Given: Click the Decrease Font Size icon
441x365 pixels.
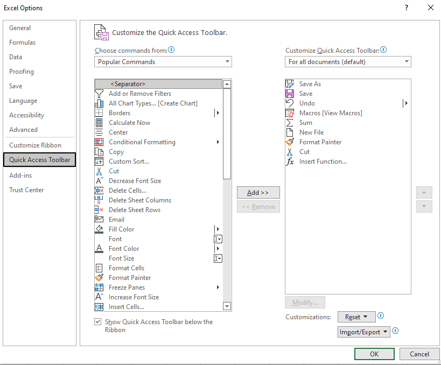Looking at the screenshot, I should tap(99, 181).
